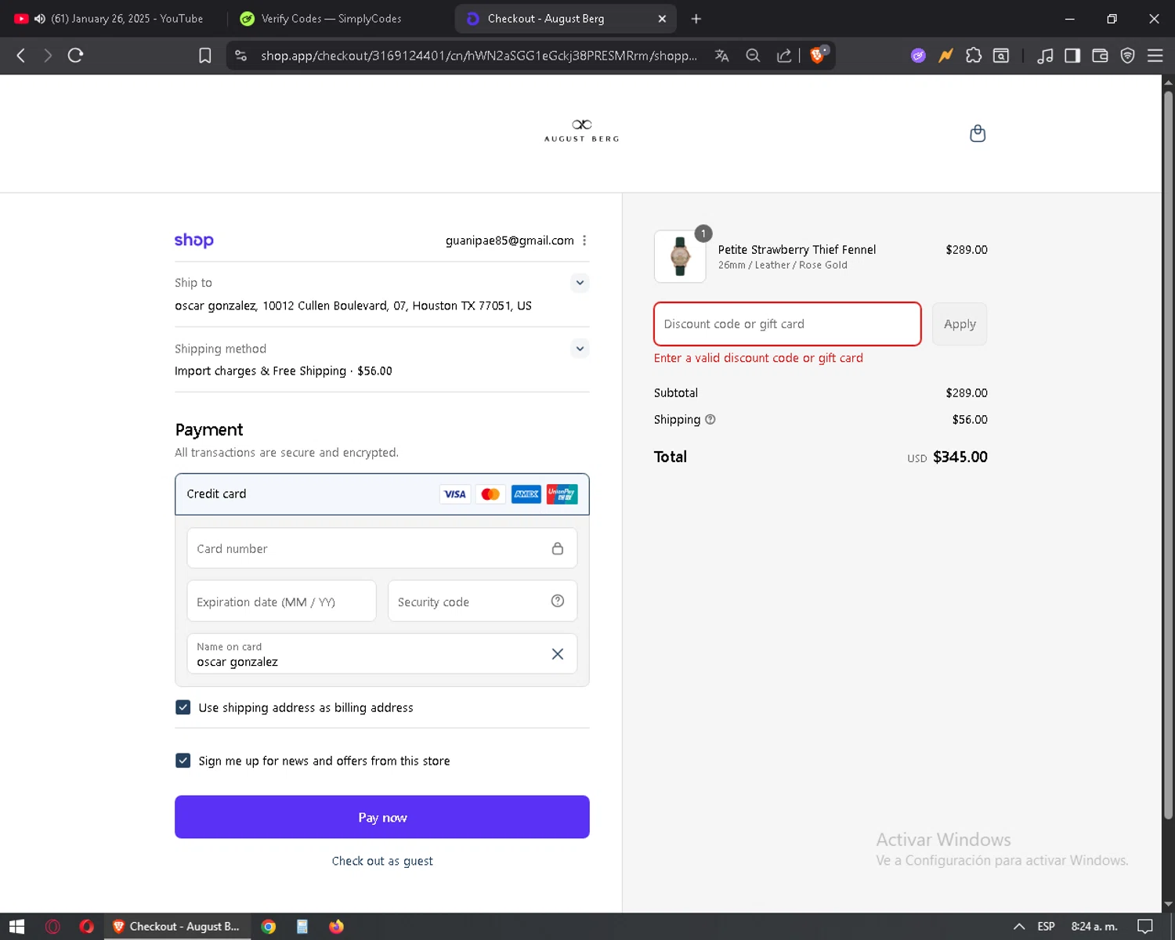This screenshot has height=940, width=1175.
Task: Select the Credit card payment option
Action: pos(382,494)
